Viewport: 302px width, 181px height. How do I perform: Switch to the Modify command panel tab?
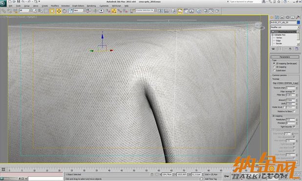pos(277,18)
